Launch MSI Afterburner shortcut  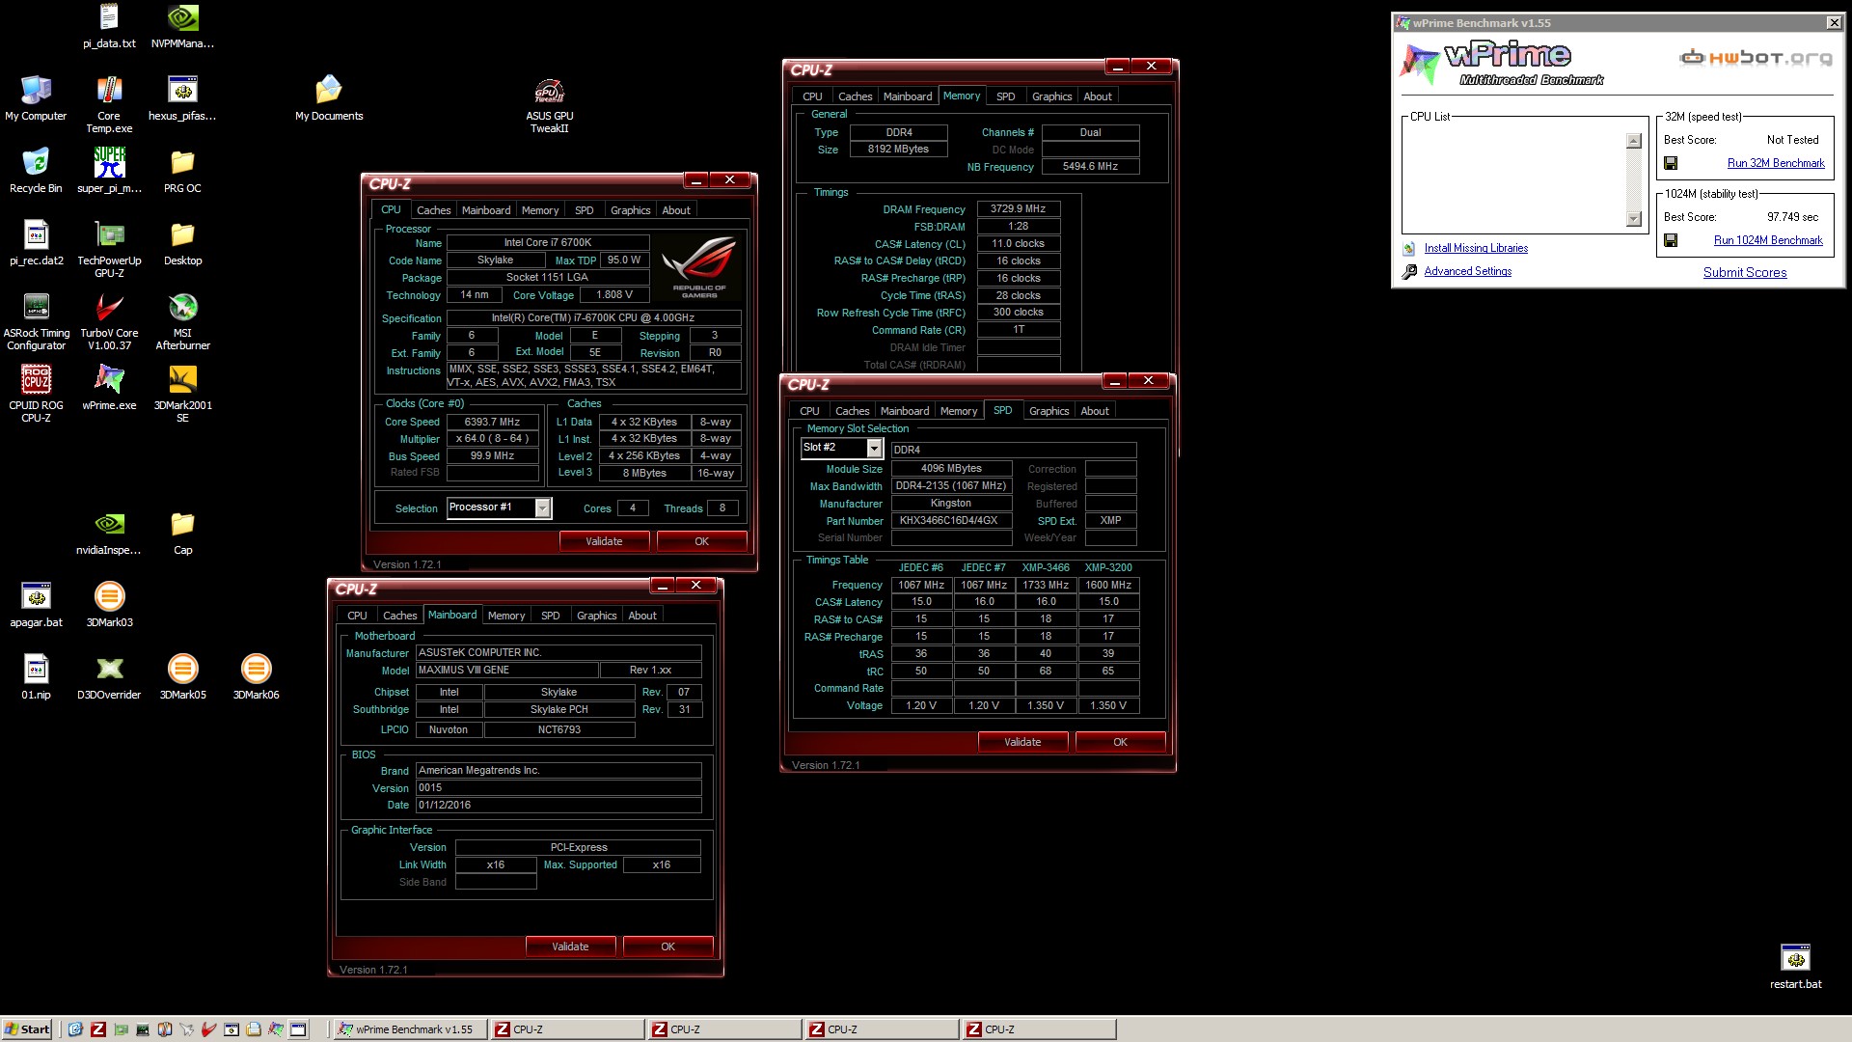[x=182, y=320]
